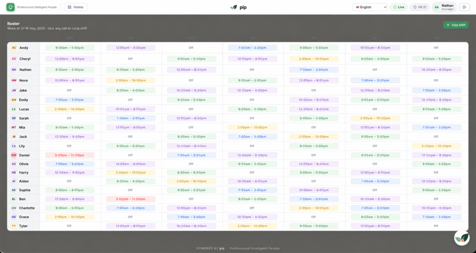Select Jack's Friday 2:00pm–10:00pm cell
Image resolution: width=476 pixels, height=253 pixels.
pyautogui.click(x=314, y=137)
